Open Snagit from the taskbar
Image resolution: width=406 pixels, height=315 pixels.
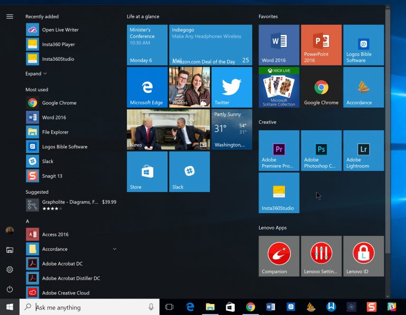tap(372, 307)
